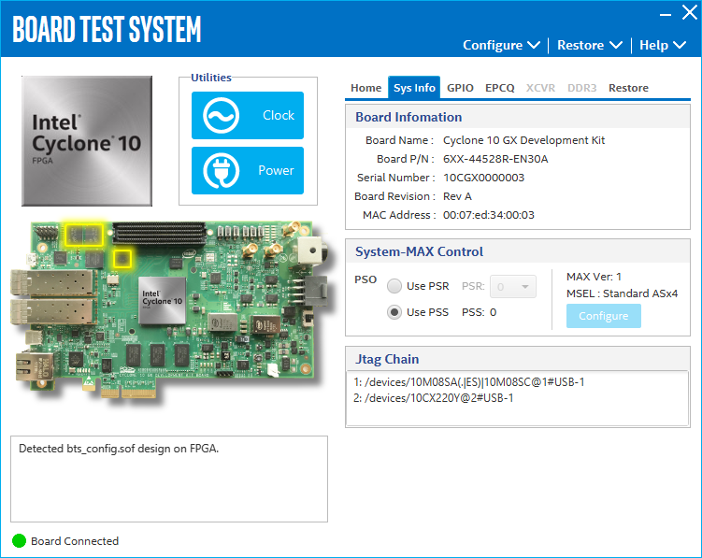Open the PSR value dropdown
This screenshot has height=558, width=702.
point(513,286)
